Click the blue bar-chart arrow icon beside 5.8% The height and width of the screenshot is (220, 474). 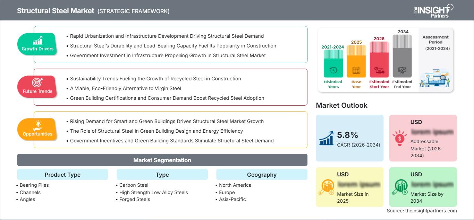coord(326,138)
